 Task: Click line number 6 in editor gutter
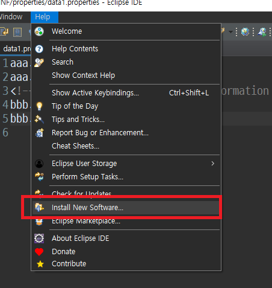click(5, 132)
